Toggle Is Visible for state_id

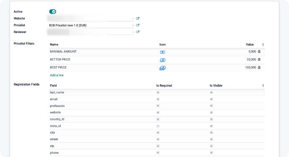pyautogui.click(x=211, y=126)
